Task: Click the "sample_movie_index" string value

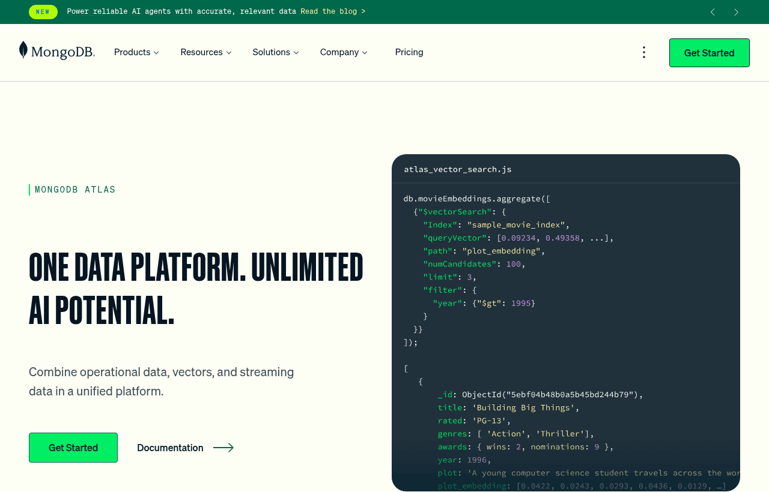Action: point(516,225)
